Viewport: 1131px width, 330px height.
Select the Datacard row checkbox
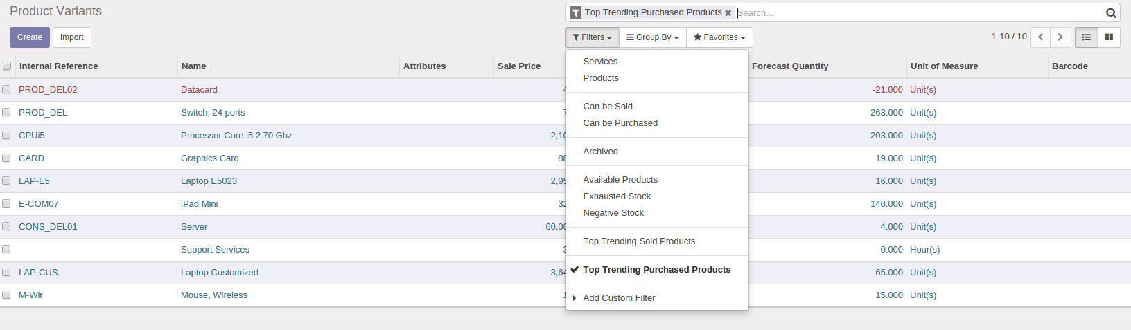click(6, 89)
